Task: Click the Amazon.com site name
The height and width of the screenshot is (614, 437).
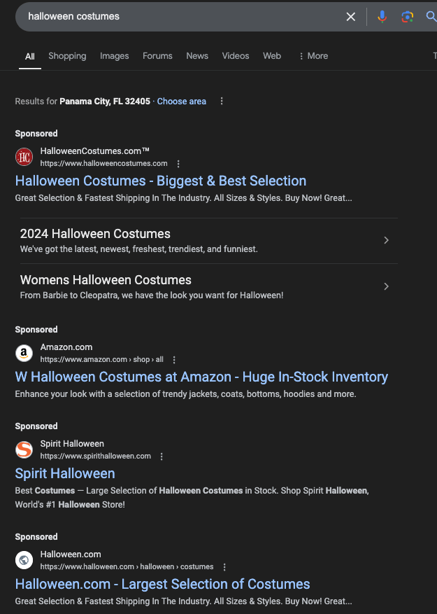Action: click(66, 347)
